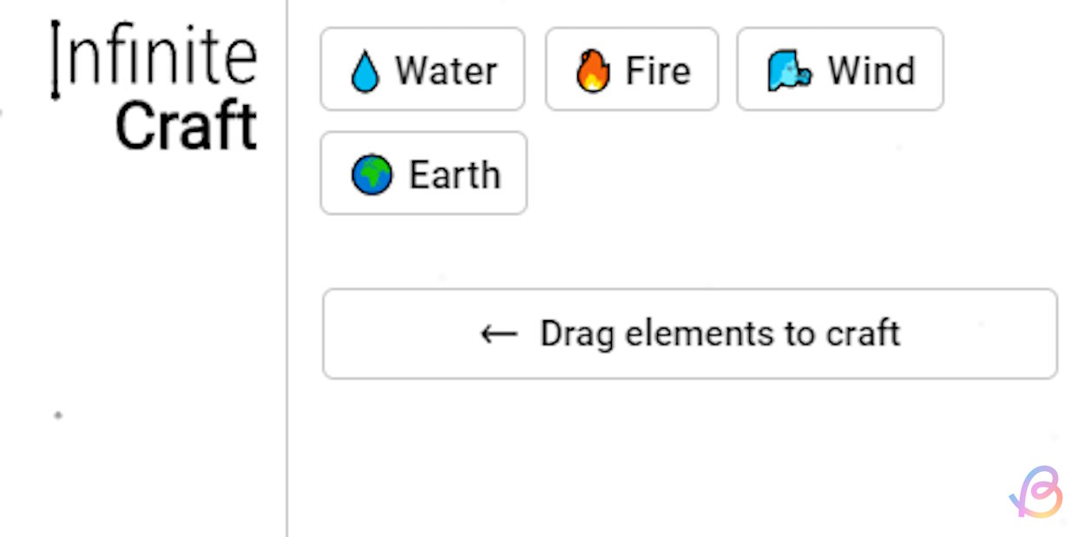Click the word Water on its tile
Image resolution: width=1085 pixels, height=537 pixels.
[x=446, y=71]
